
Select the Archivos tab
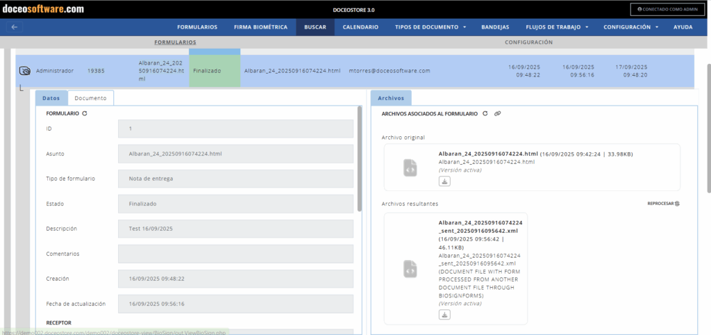[391, 98]
